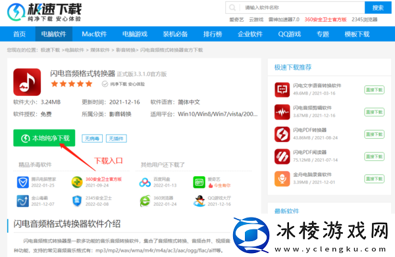Viewport: 395px width, 257px height.
Task: Click the 闪电音频剪辑软件 title link
Action: (x=312, y=108)
